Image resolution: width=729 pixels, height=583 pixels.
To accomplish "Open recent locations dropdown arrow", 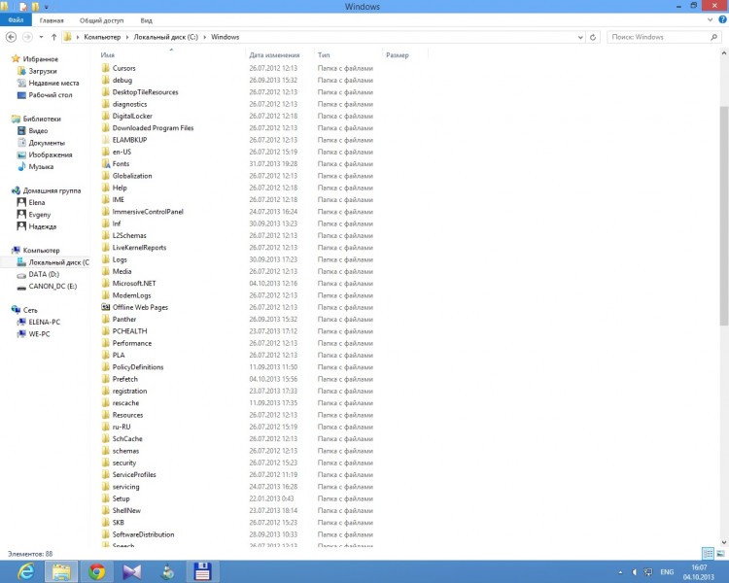I will click(42, 37).
